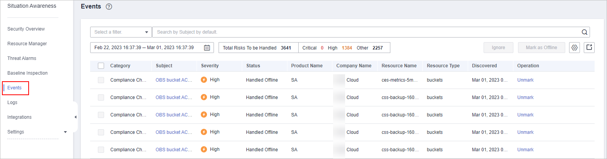Click the Critical 0 counter
The width and height of the screenshot is (607, 159).
[x=313, y=48]
